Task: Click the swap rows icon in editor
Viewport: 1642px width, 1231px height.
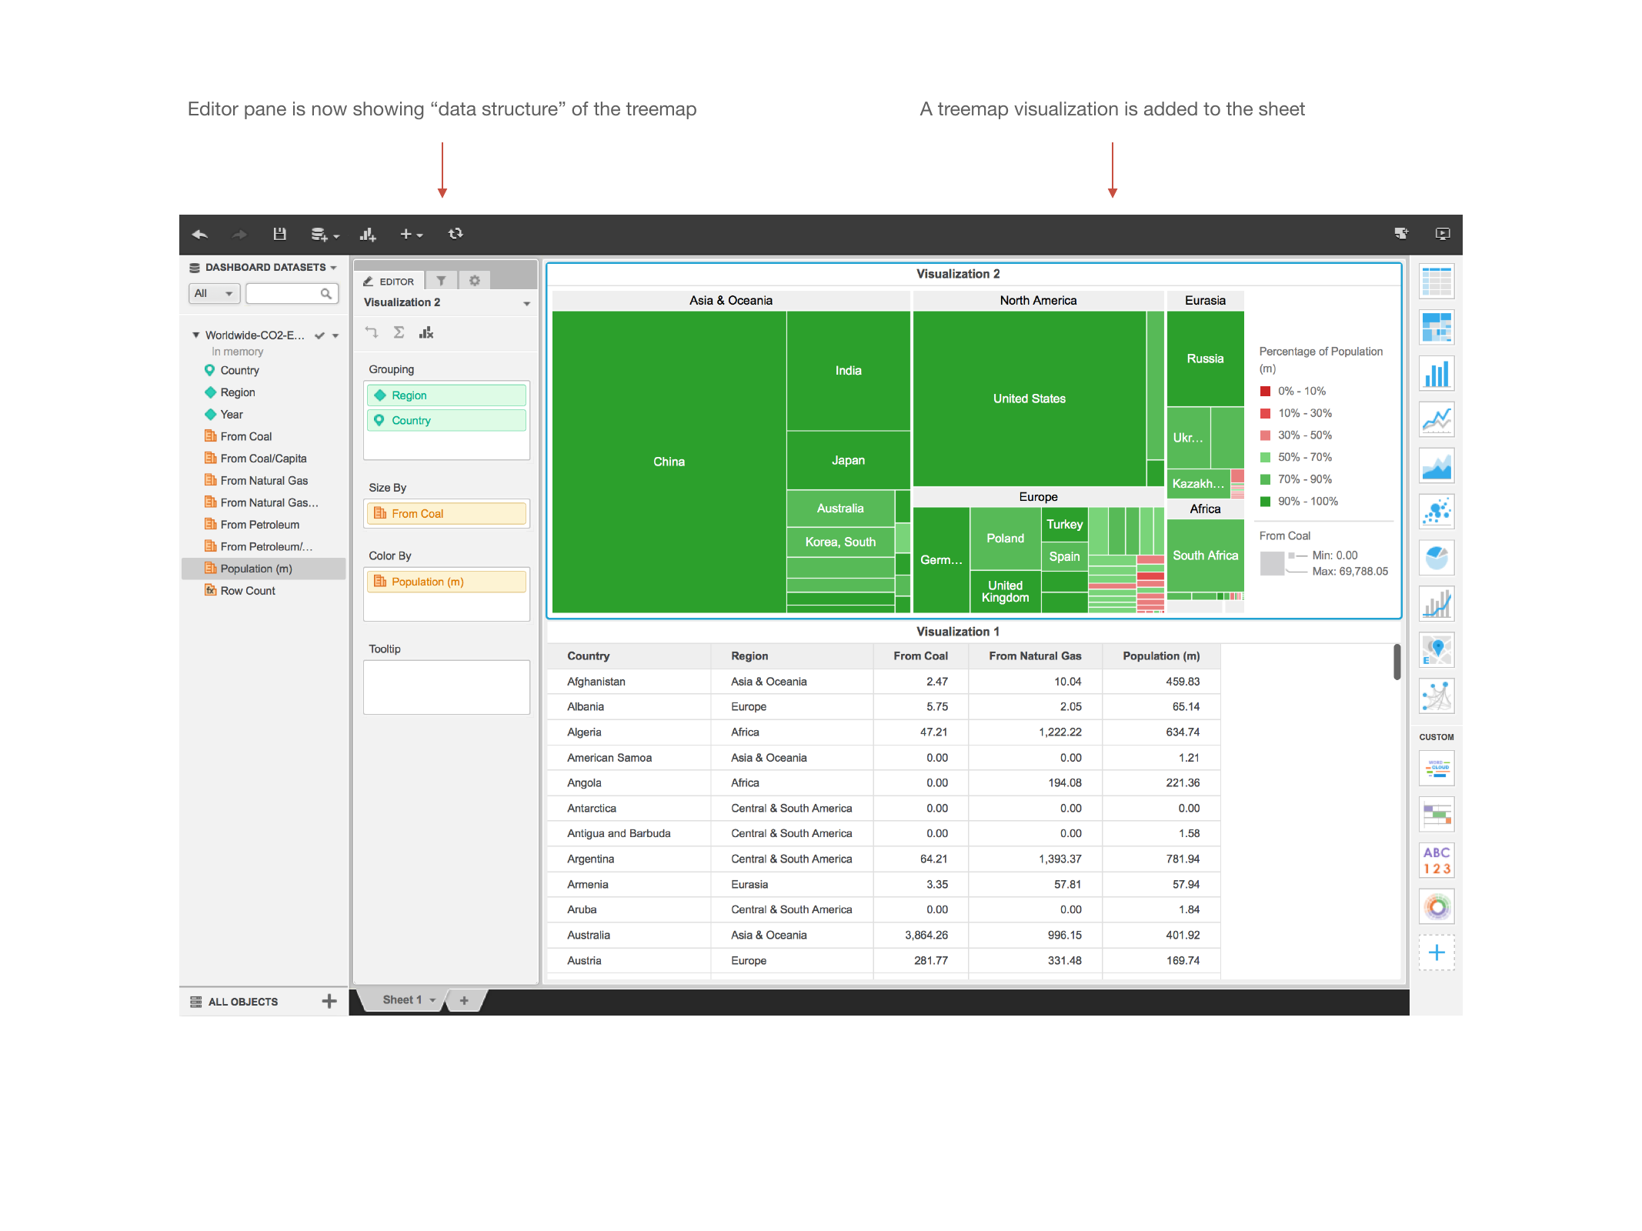Action: click(372, 332)
